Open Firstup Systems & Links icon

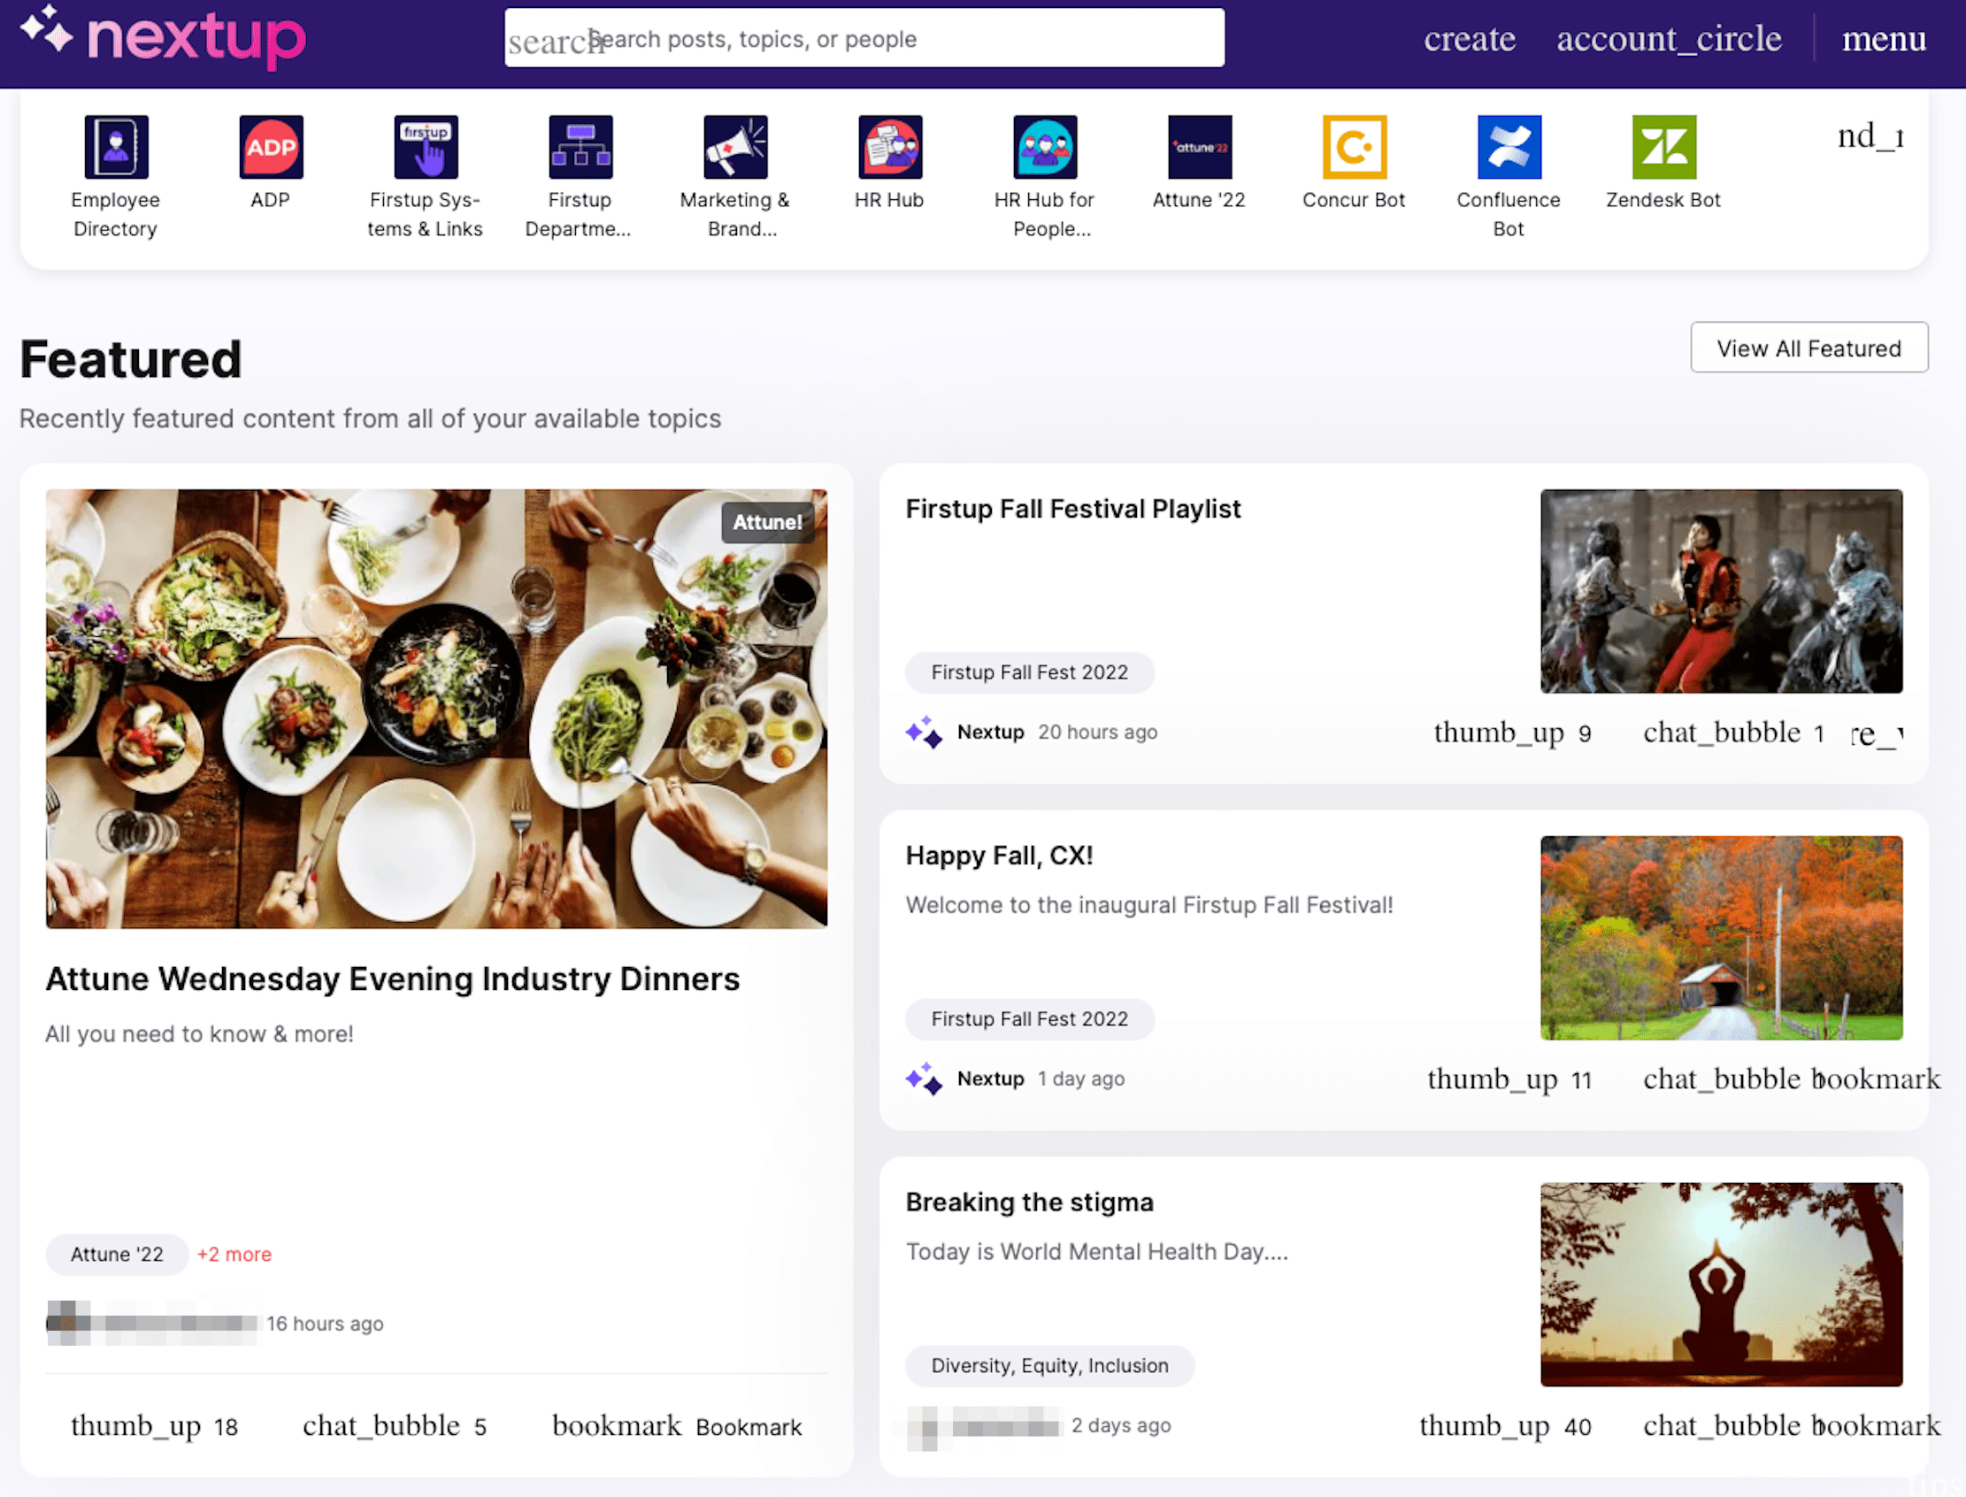click(426, 147)
